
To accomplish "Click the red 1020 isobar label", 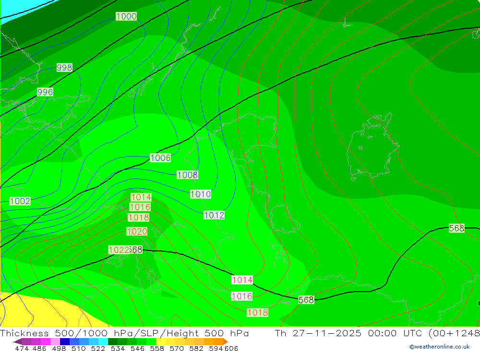I will tap(137, 232).
